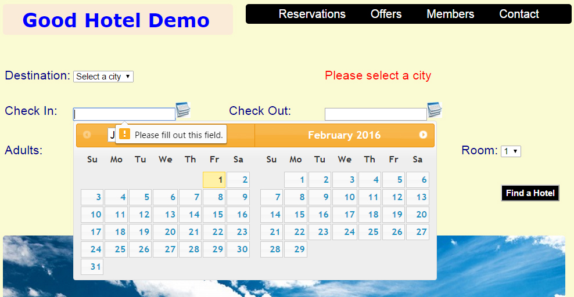Go to next month in datepicker
Viewport: 574px width, 297px height.
point(423,135)
